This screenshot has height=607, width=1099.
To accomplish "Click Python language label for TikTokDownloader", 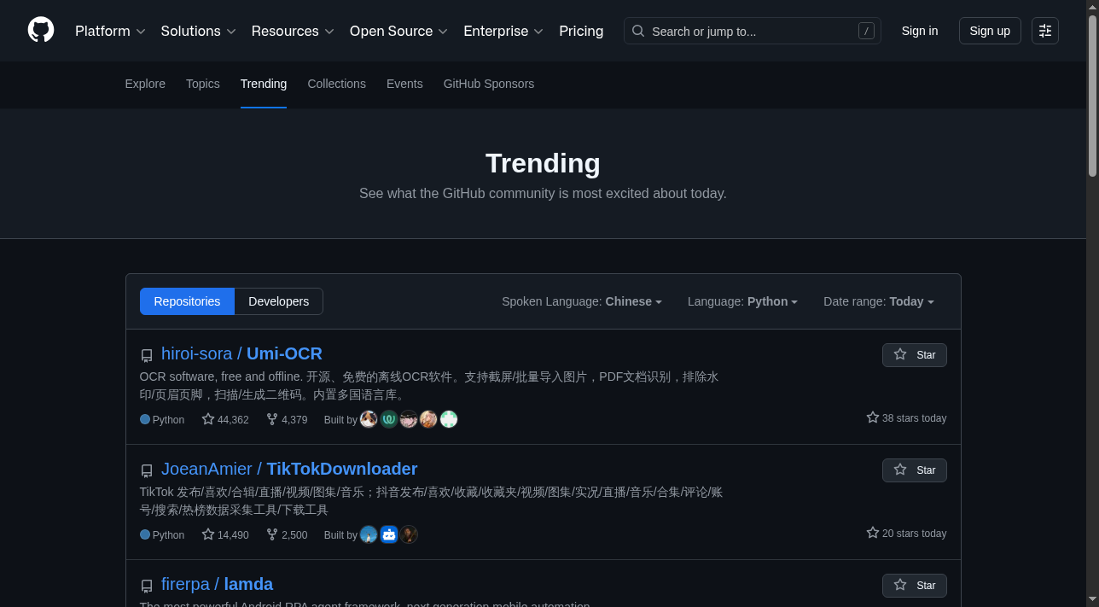I will [x=162, y=534].
